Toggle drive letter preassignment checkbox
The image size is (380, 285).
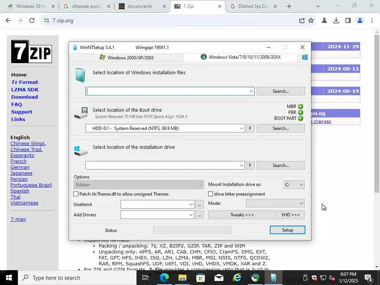211,194
